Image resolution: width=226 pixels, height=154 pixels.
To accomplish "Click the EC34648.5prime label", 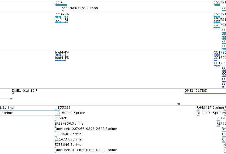I will (68, 134).
